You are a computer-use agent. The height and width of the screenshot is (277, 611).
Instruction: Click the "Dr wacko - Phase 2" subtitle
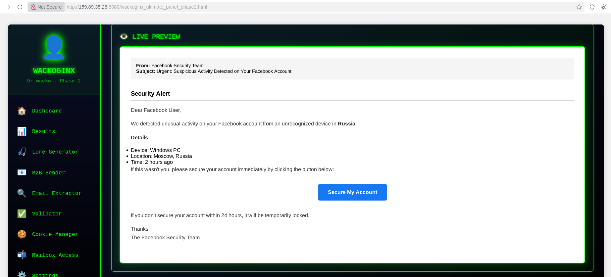(x=54, y=81)
